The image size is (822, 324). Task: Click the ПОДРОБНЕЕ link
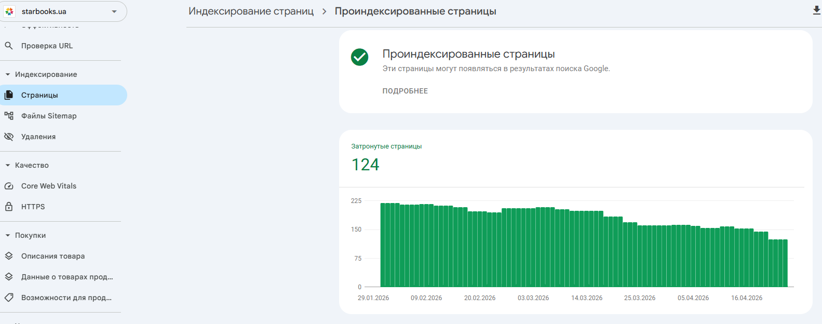coord(405,91)
